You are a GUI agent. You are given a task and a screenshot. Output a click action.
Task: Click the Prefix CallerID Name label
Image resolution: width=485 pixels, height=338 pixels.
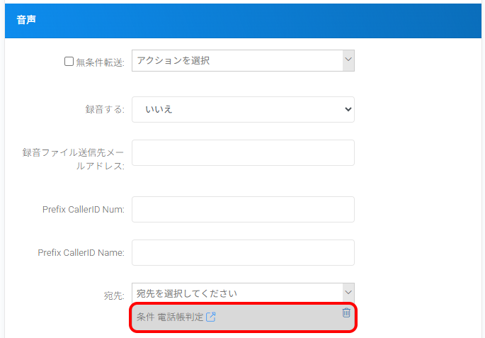[81, 253]
